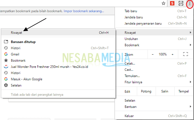Screen dimensions: 194x120
Task: Click the Barusan ditutup heading
Action: pyautogui.click(x=23, y=42)
